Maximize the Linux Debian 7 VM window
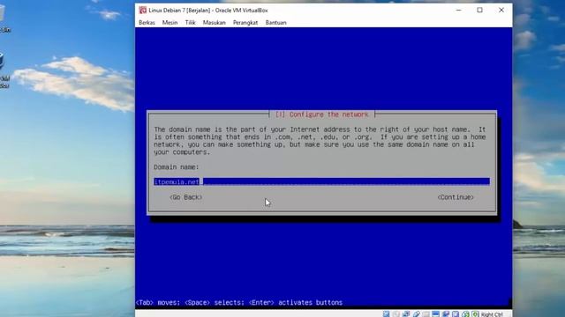Screen dimensions: 565x317 coord(480,11)
